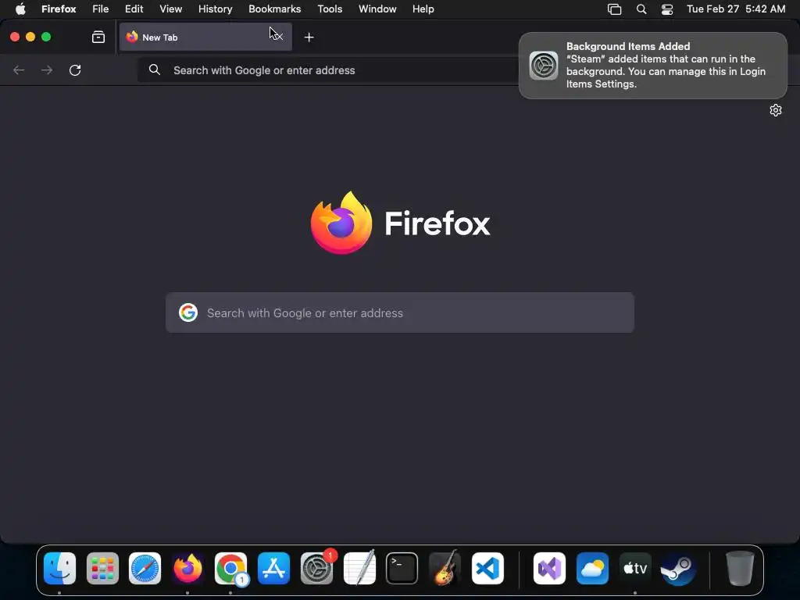Open the Edit menu

point(134,9)
